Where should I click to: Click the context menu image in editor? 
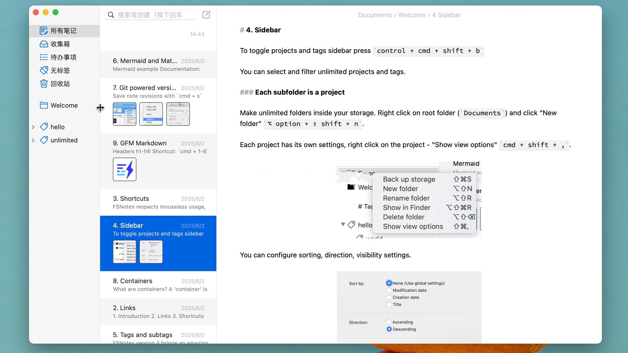(409, 199)
